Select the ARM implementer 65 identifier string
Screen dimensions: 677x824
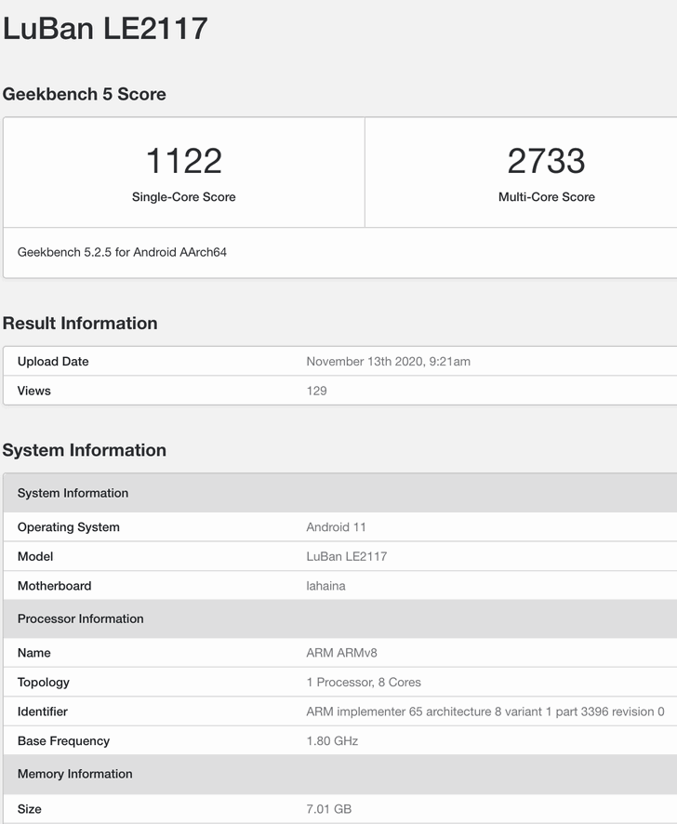click(x=485, y=711)
